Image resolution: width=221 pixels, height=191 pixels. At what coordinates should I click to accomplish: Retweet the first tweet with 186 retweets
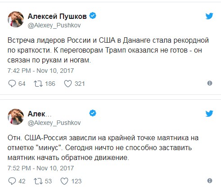(x=38, y=84)
